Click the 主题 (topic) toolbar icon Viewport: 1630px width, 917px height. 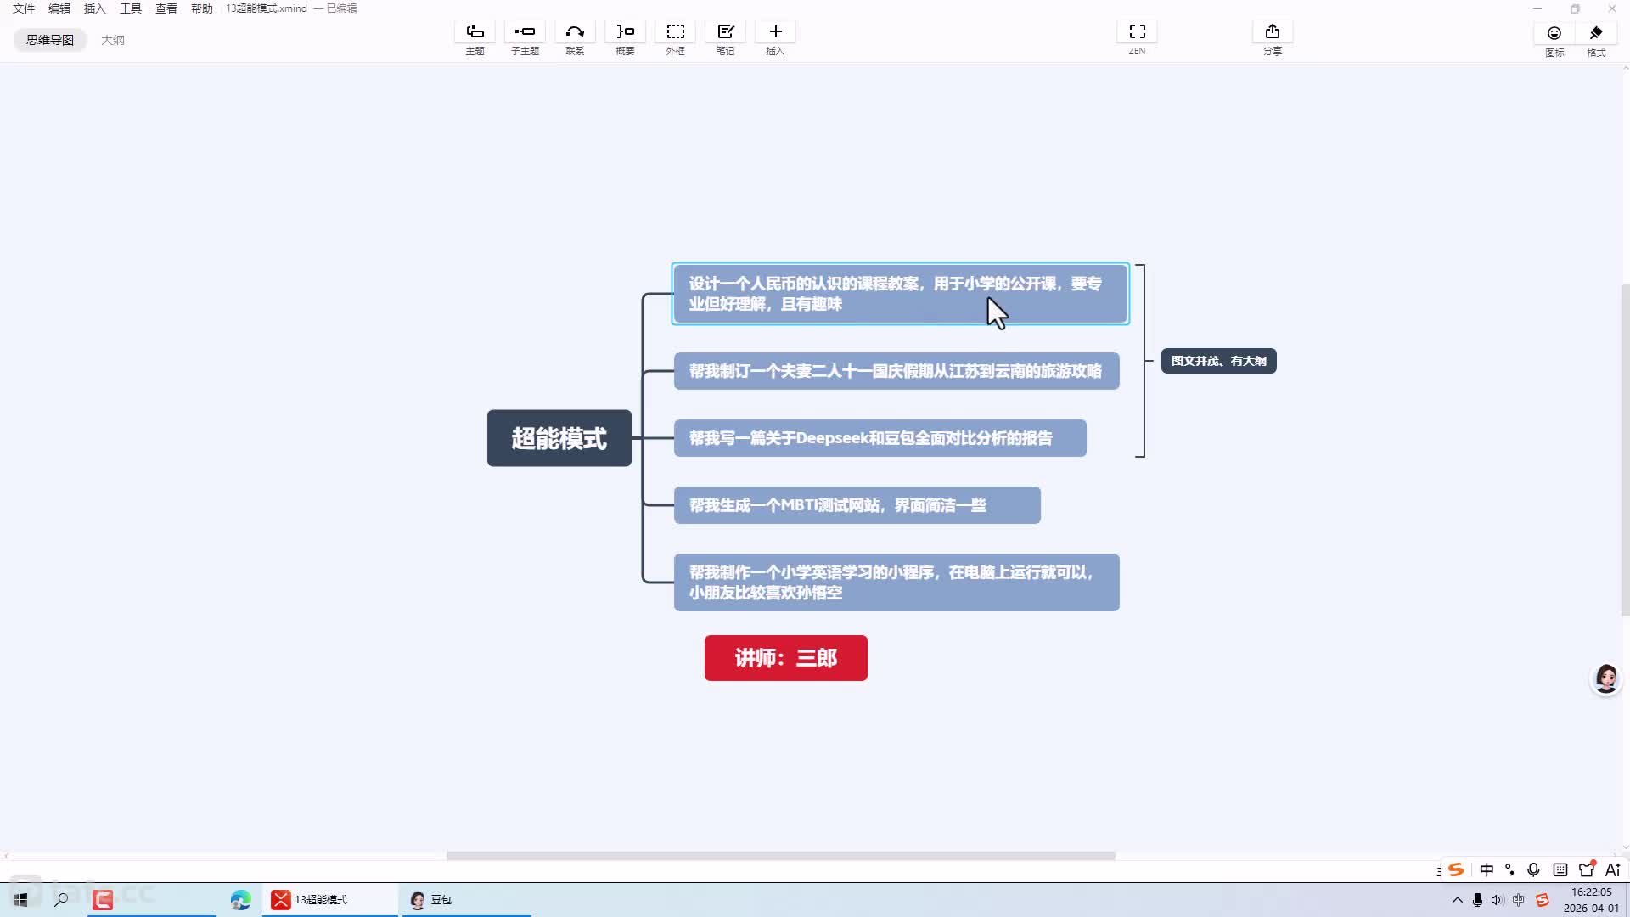475,32
